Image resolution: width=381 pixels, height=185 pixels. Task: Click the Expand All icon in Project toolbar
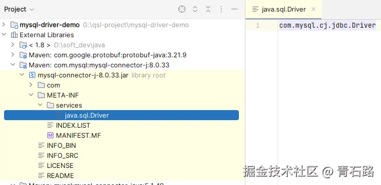(195, 9)
